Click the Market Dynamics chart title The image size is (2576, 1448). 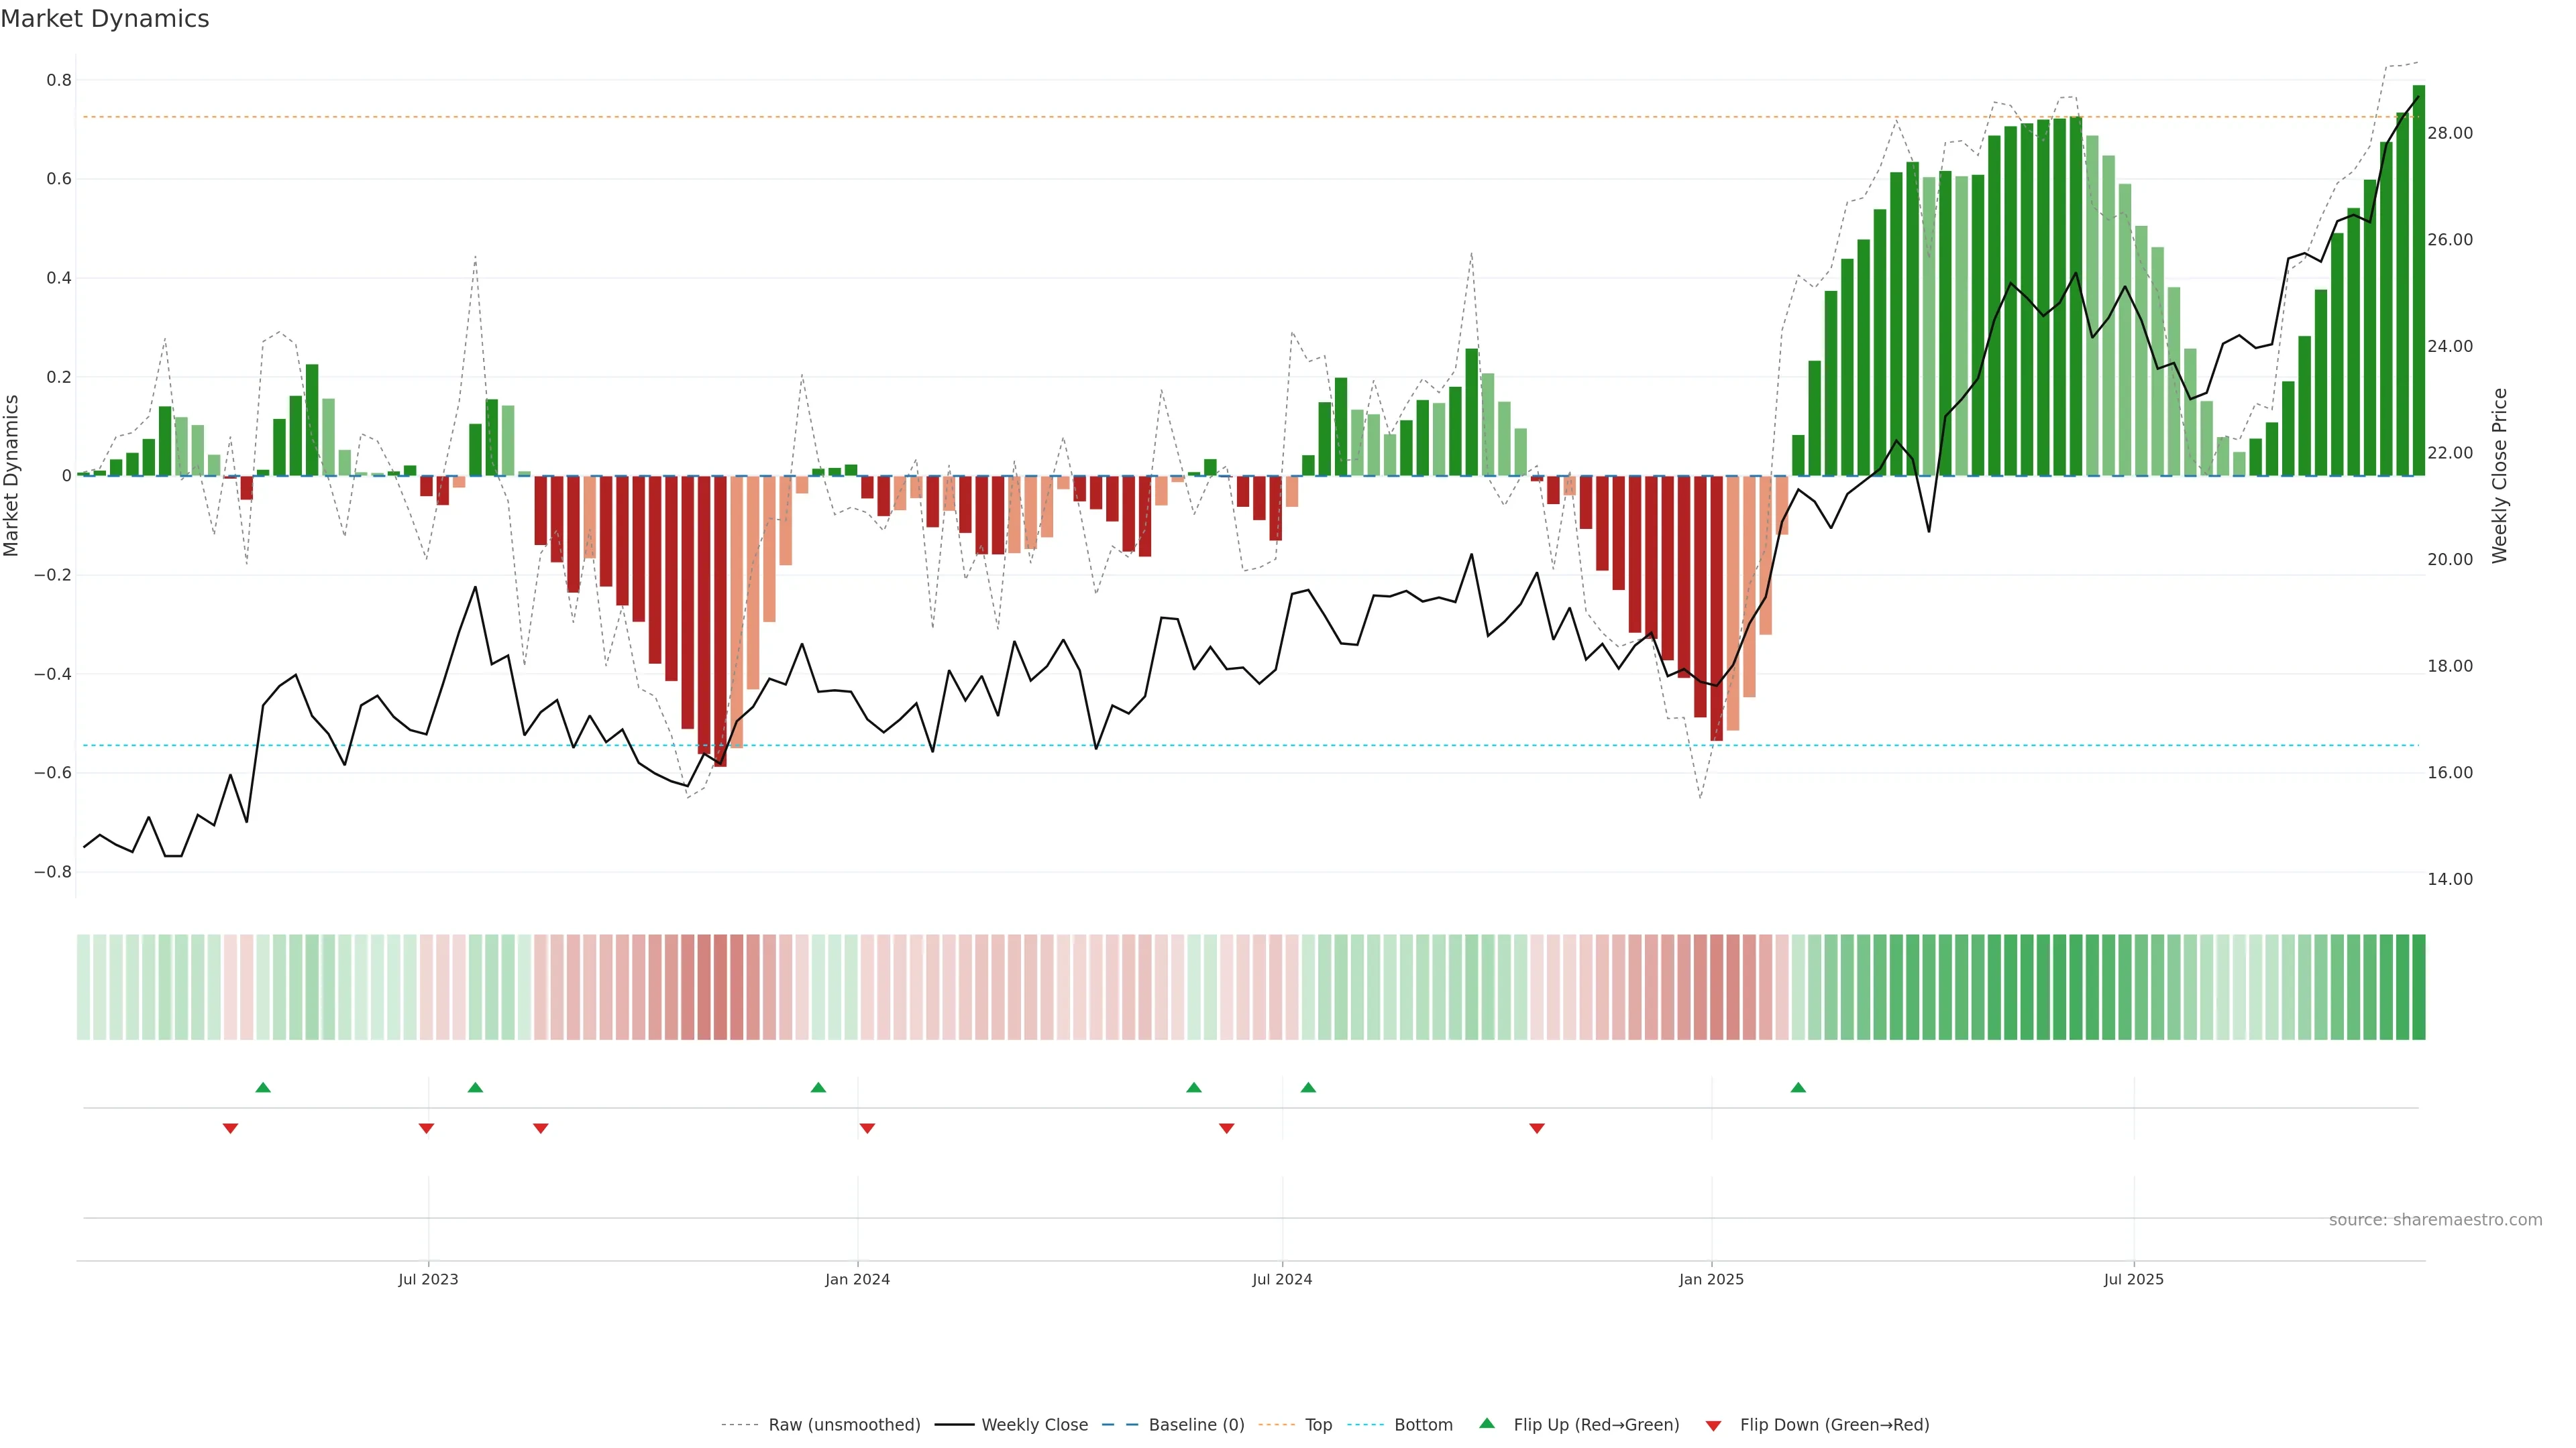pyautogui.click(x=105, y=19)
